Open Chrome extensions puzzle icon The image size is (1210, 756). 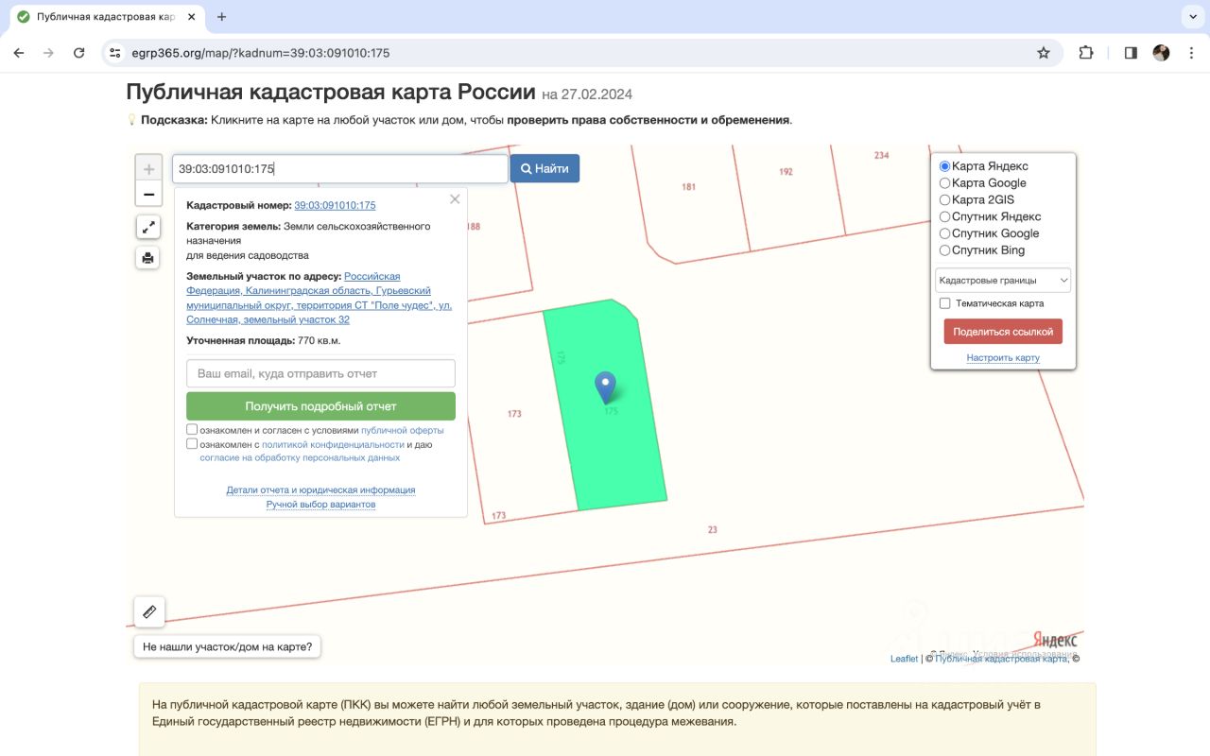click(1086, 53)
